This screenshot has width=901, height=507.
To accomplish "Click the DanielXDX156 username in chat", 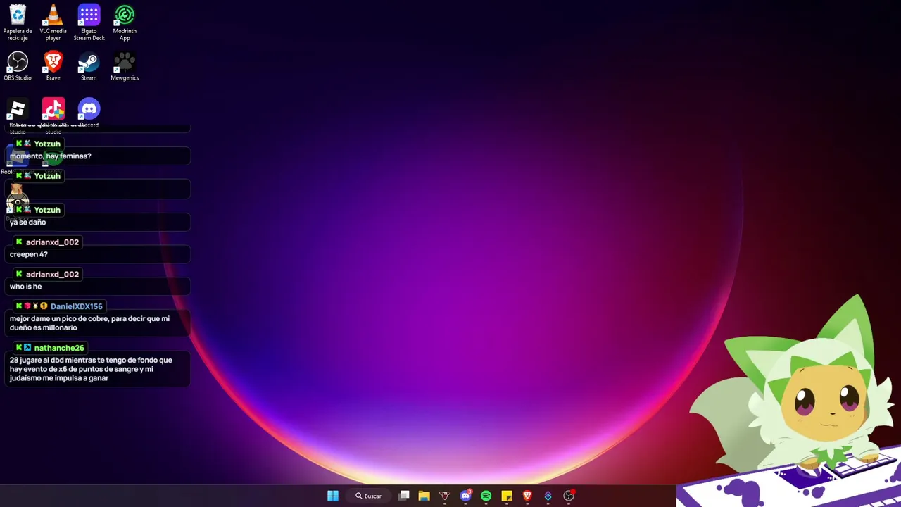I will pyautogui.click(x=77, y=306).
